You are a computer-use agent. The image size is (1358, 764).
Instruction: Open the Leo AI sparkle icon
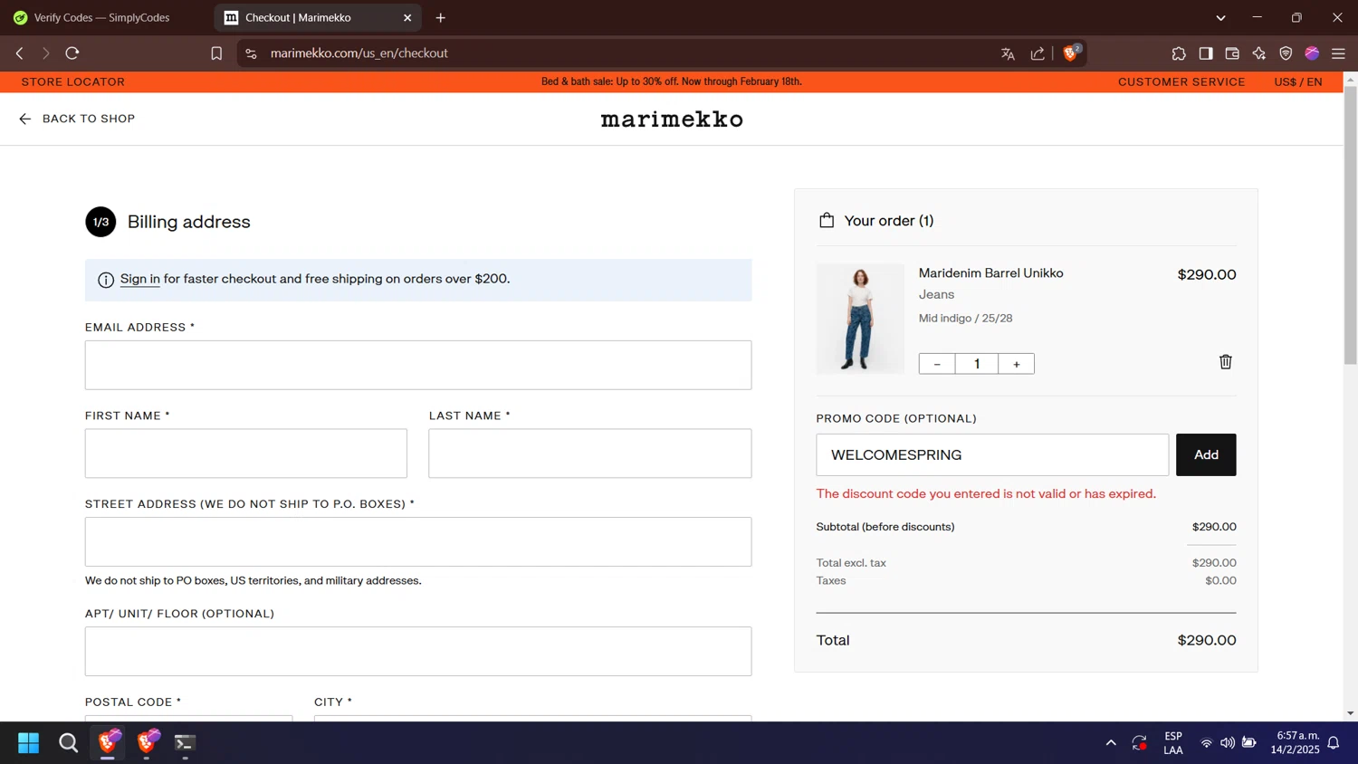pos(1259,53)
